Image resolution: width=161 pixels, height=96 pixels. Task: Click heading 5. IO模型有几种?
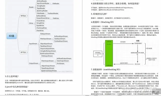99,14
